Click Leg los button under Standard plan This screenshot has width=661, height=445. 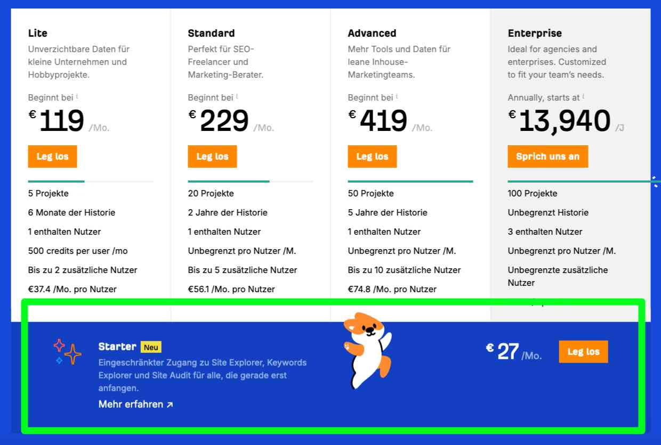212,156
